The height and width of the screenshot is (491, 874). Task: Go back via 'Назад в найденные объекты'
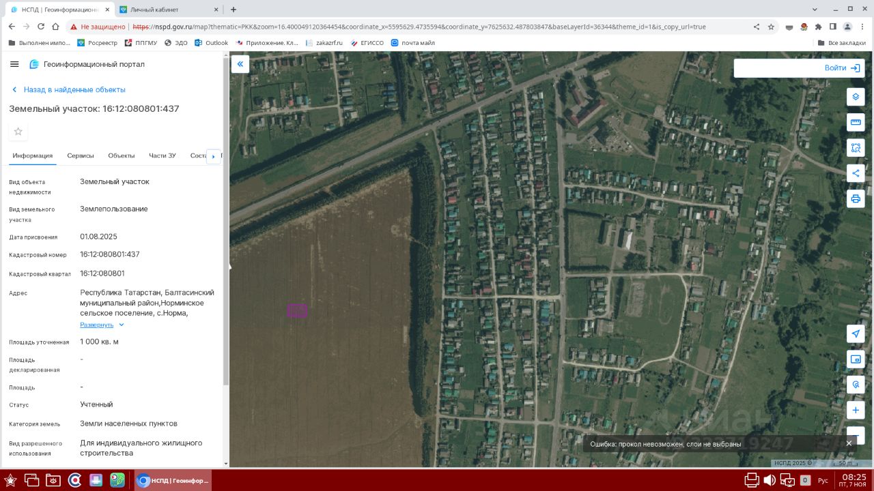point(68,89)
